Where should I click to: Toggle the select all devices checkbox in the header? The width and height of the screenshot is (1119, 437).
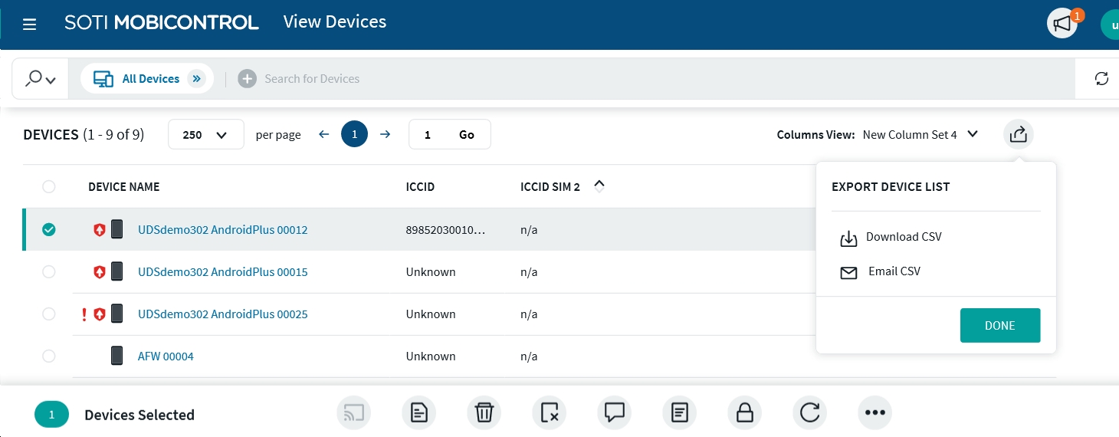49,187
